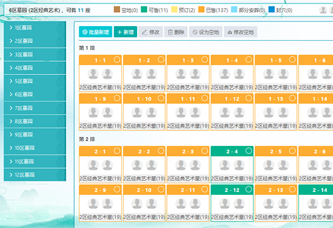Screen dimensions: 333x228
Task: Select plot 2-5 with its radio circle
Action: [x=292, y=151]
